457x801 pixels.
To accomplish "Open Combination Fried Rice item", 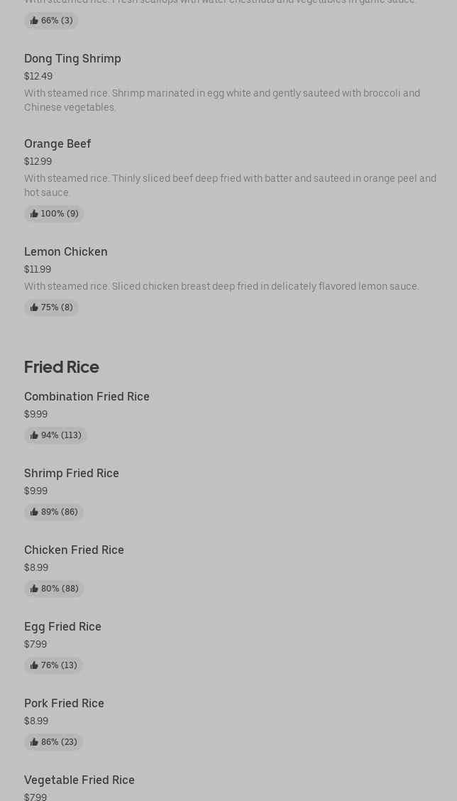I will click(87, 397).
